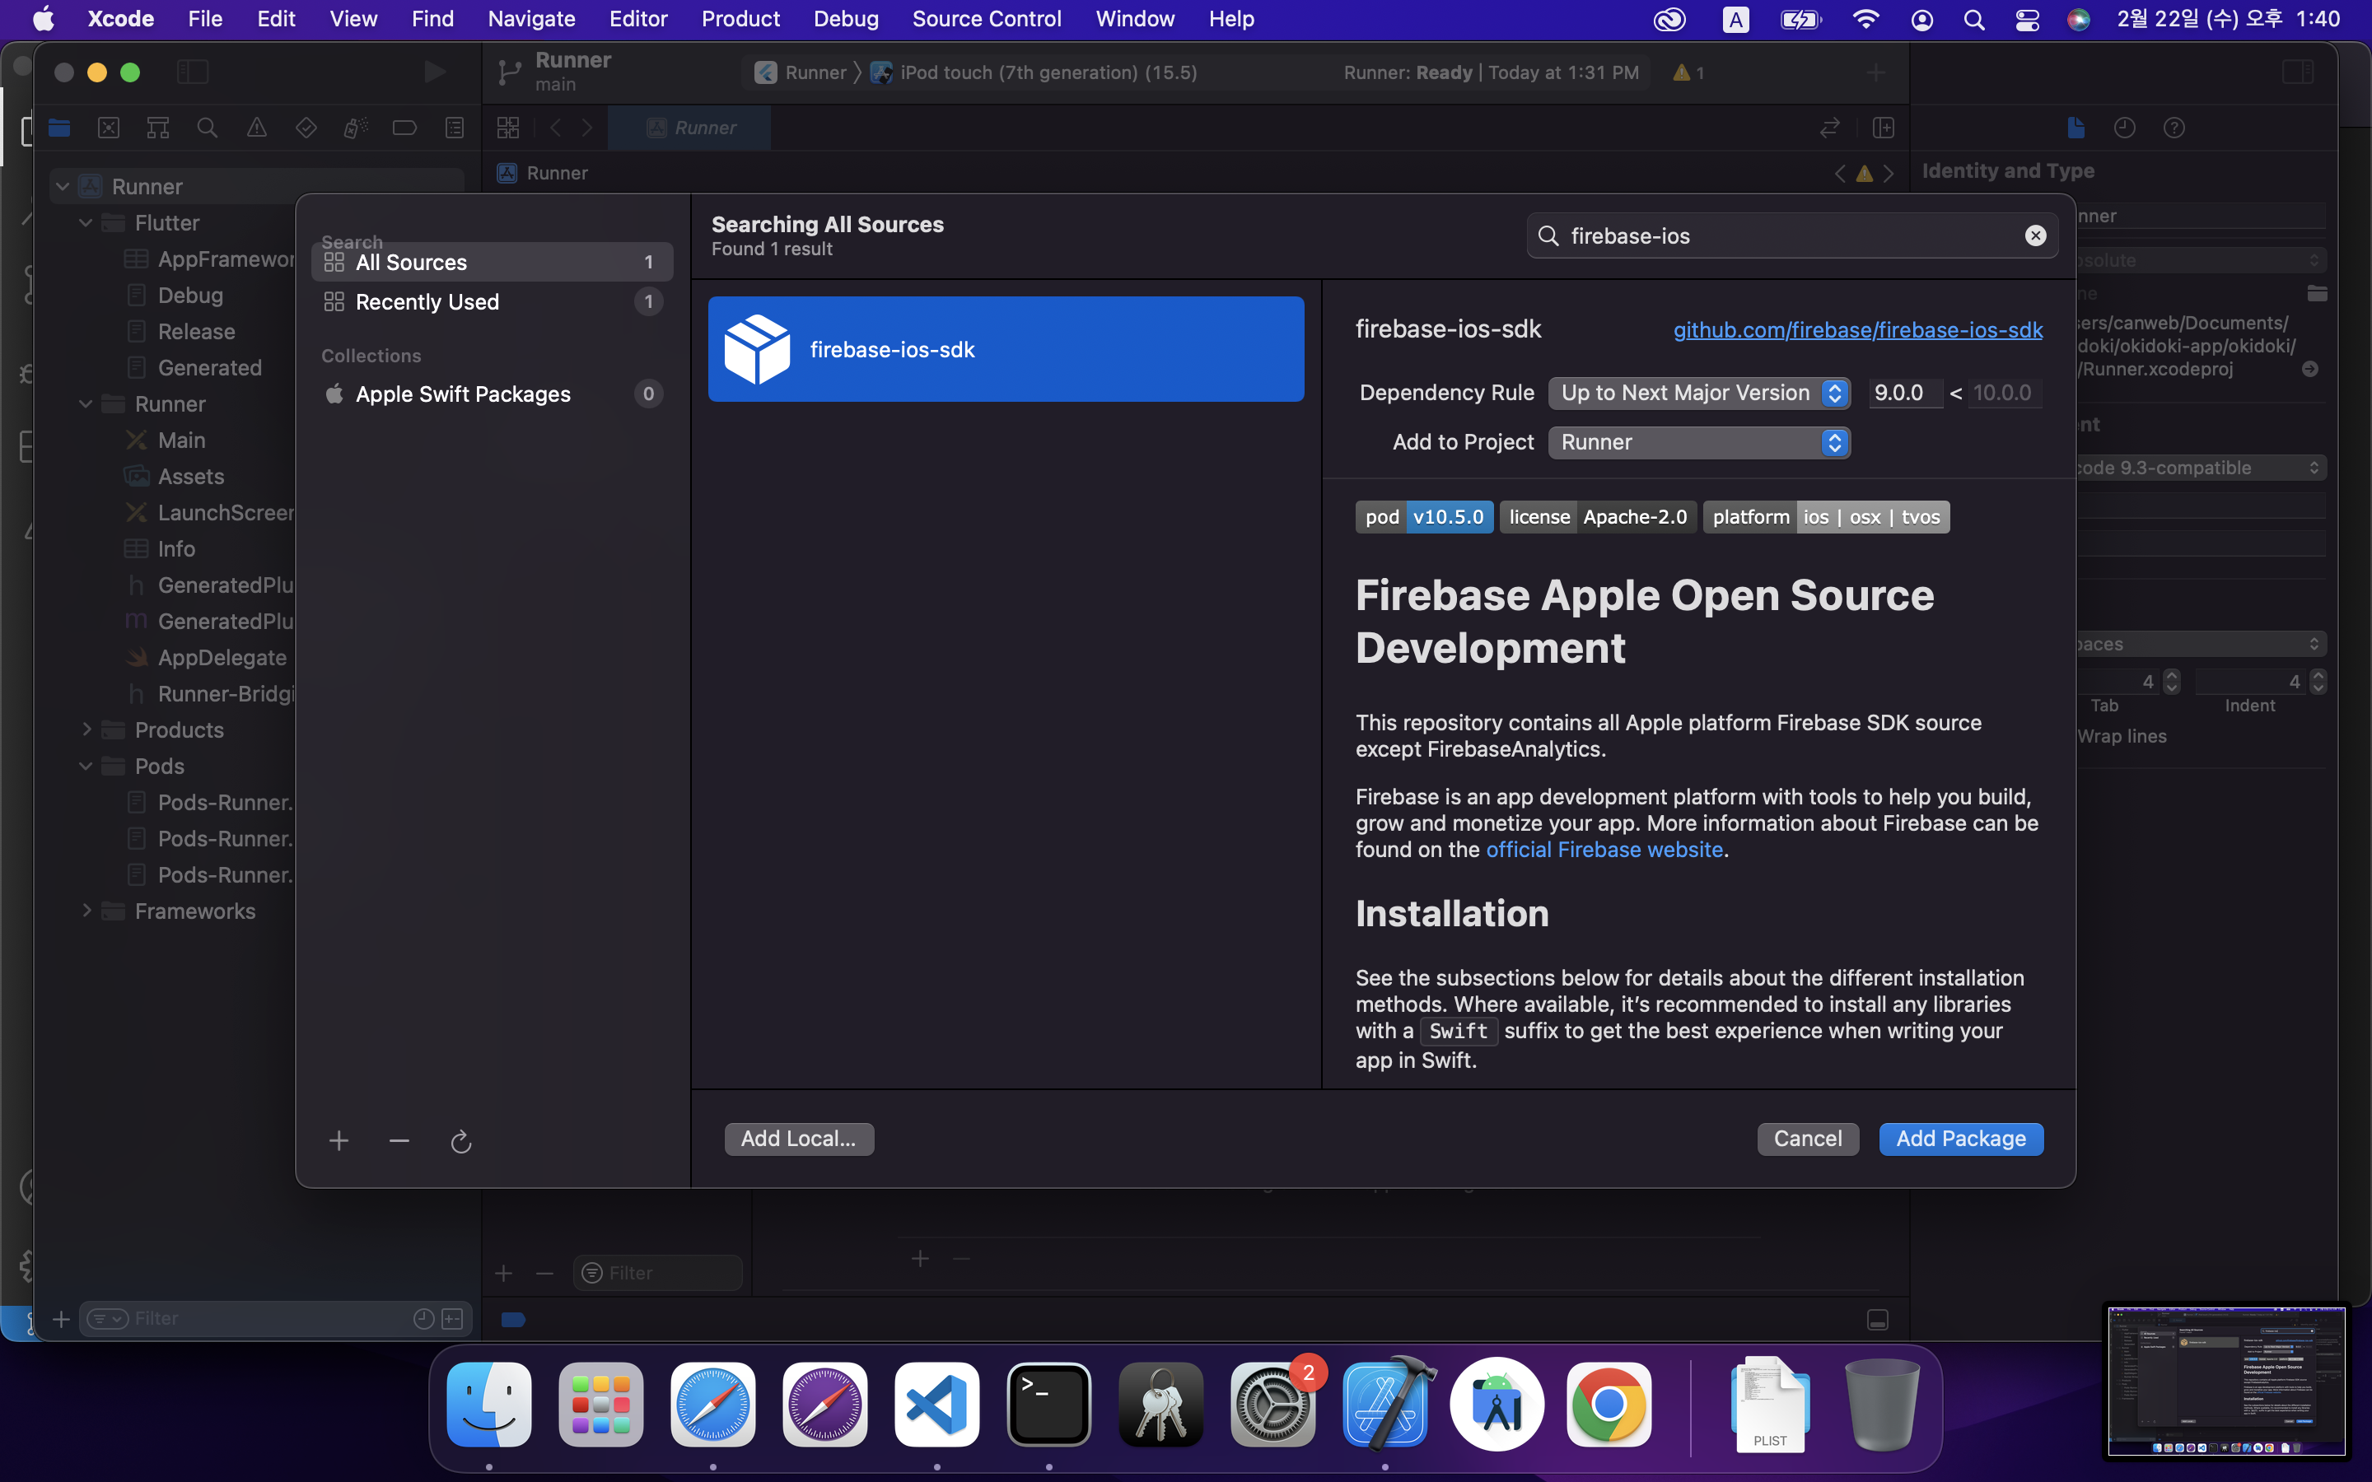
Task: Click the plus icon to add package collection
Action: point(339,1141)
